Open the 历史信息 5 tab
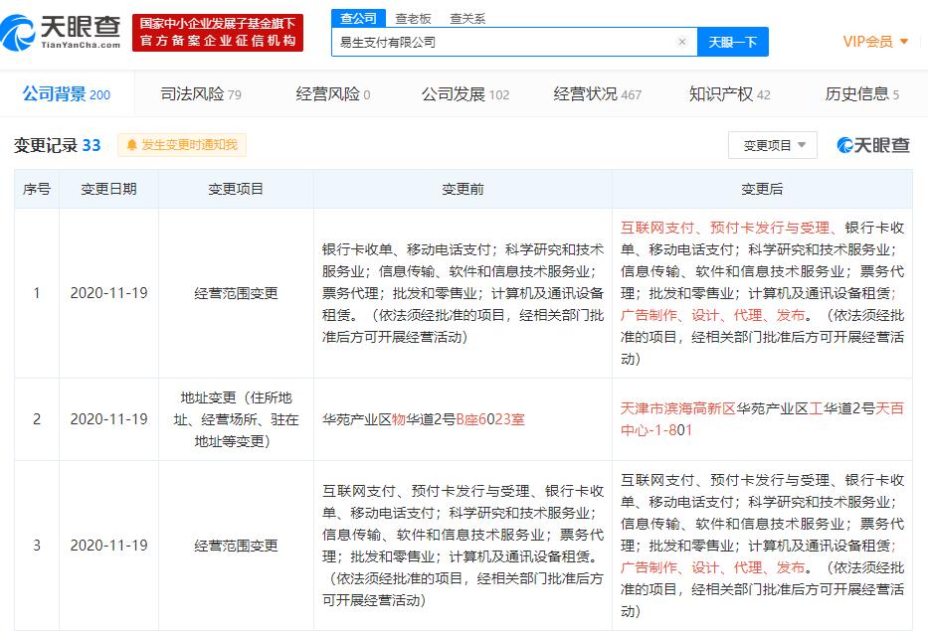This screenshot has width=928, height=631. [861, 93]
